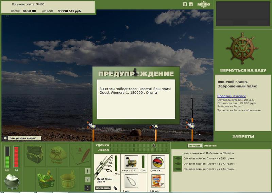Click the ship's wheel icon
This screenshot has height=193, width=272.
point(242,48)
